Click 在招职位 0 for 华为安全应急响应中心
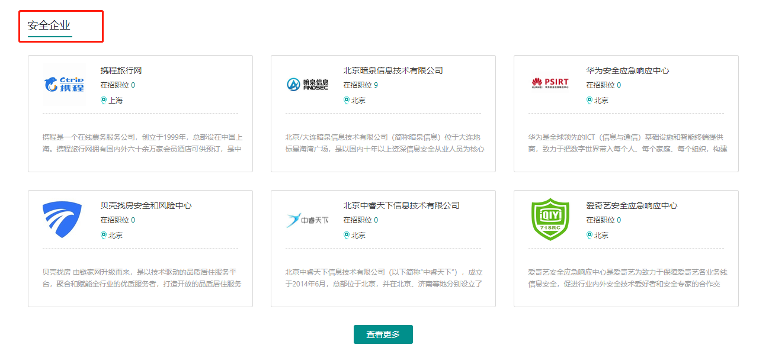 pos(603,85)
